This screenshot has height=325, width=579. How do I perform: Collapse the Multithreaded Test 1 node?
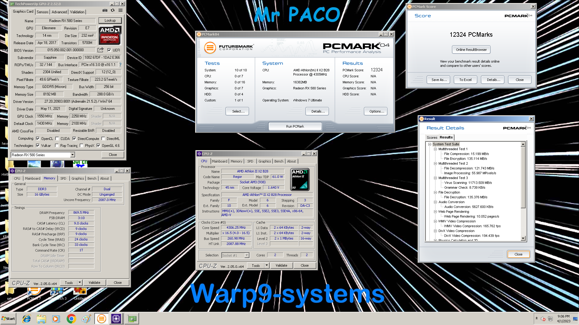(435, 149)
